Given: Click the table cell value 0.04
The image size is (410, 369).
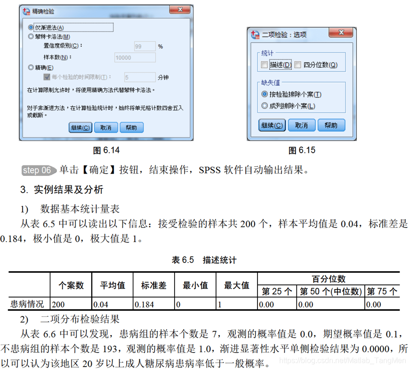Looking at the screenshot, I should pyautogui.click(x=101, y=305).
